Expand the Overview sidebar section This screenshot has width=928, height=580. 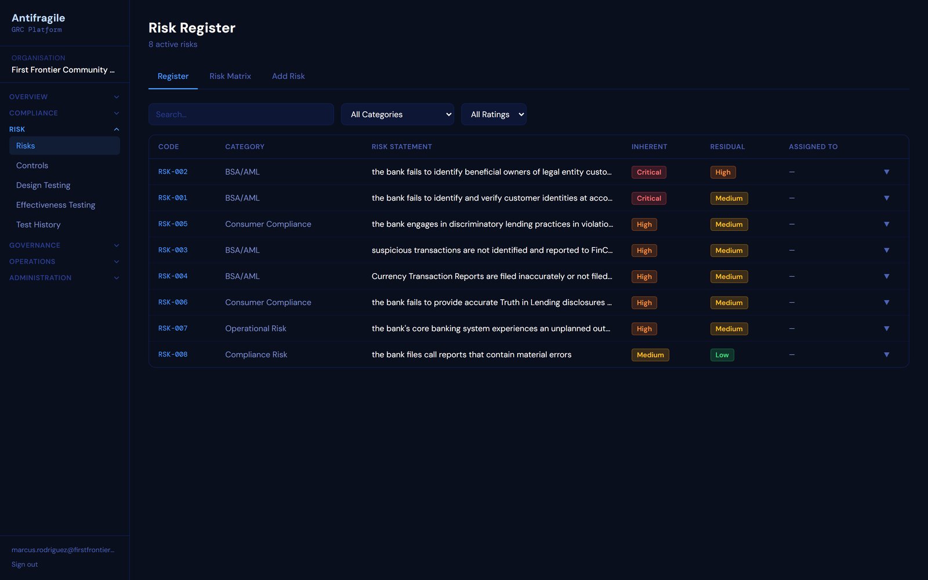64,97
